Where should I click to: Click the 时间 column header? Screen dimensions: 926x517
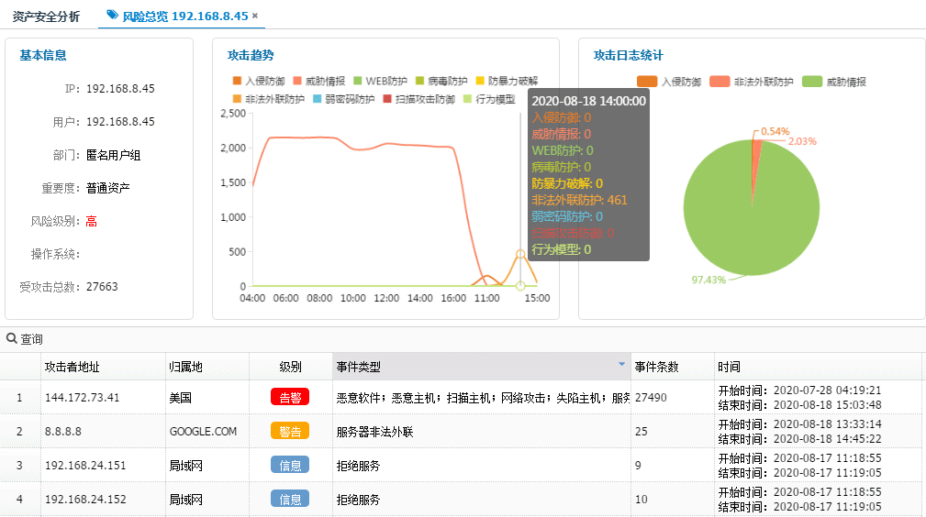point(729,367)
